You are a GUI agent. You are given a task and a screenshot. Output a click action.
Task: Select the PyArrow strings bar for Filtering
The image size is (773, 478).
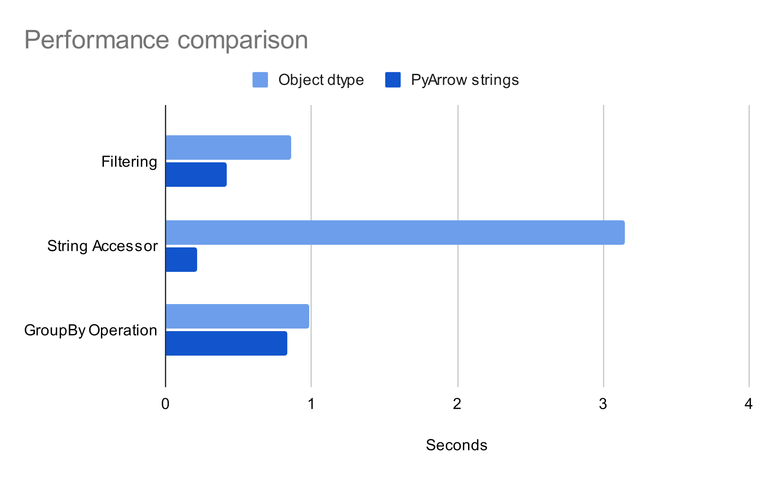pyautogui.click(x=196, y=174)
